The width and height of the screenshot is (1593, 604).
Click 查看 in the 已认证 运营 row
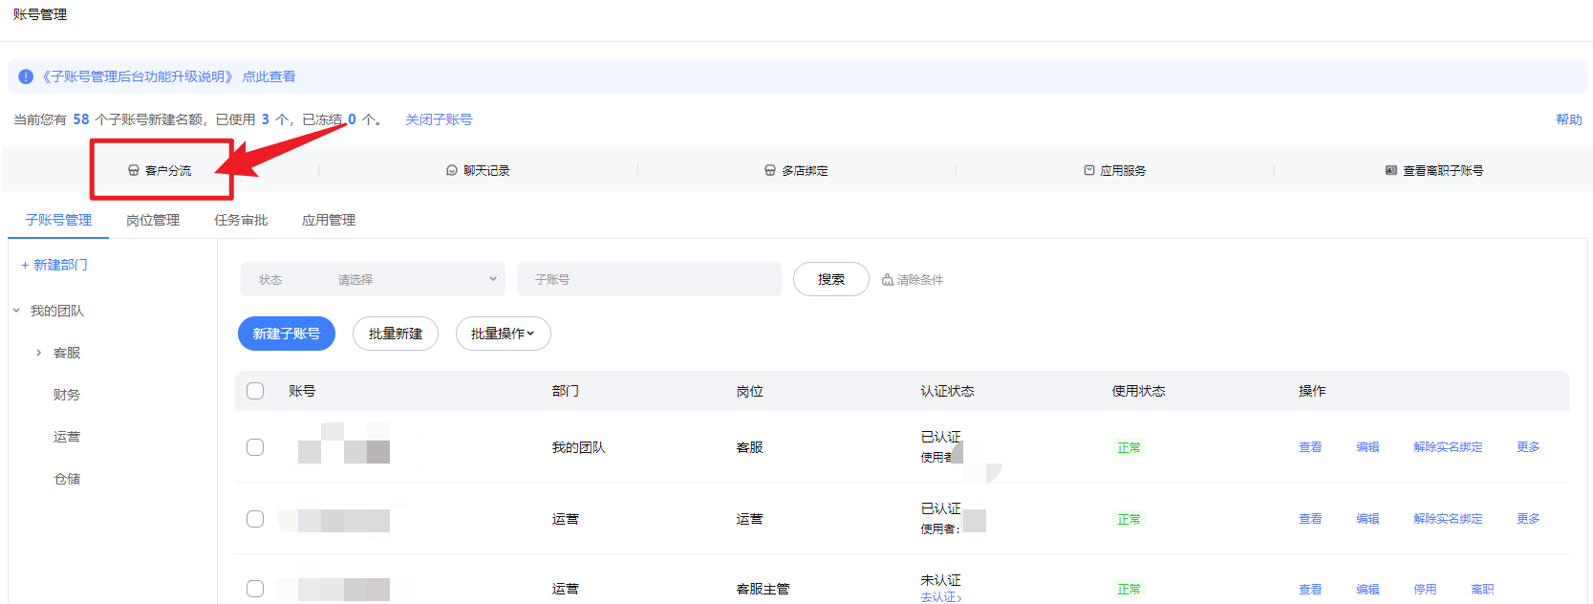[x=1310, y=519]
